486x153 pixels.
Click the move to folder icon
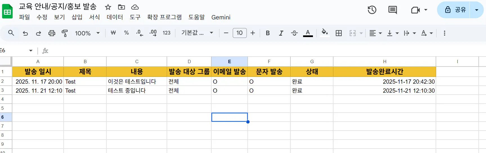(122, 7)
